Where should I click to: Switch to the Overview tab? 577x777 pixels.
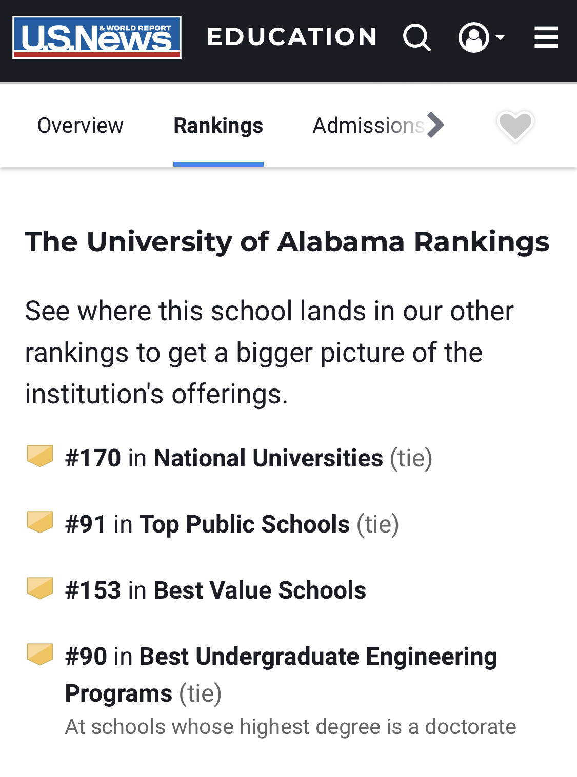pos(81,126)
